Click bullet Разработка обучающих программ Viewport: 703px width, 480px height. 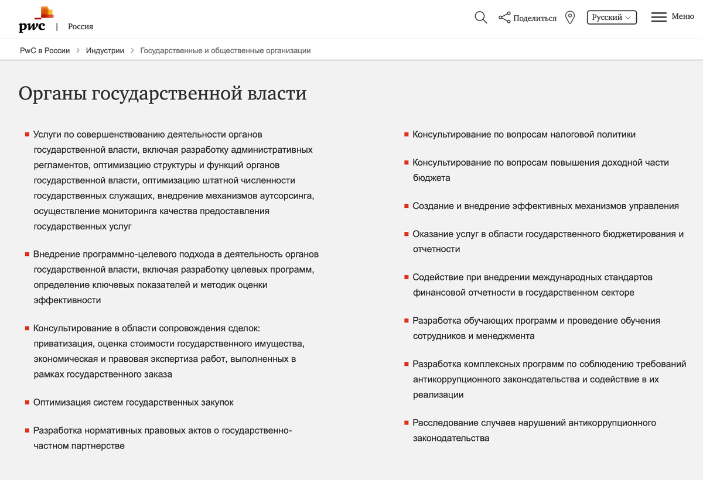(x=536, y=328)
